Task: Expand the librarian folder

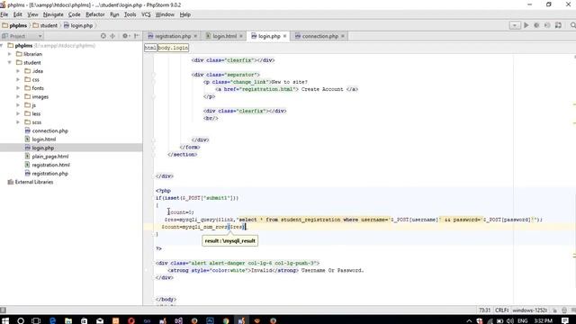Action: coord(10,54)
